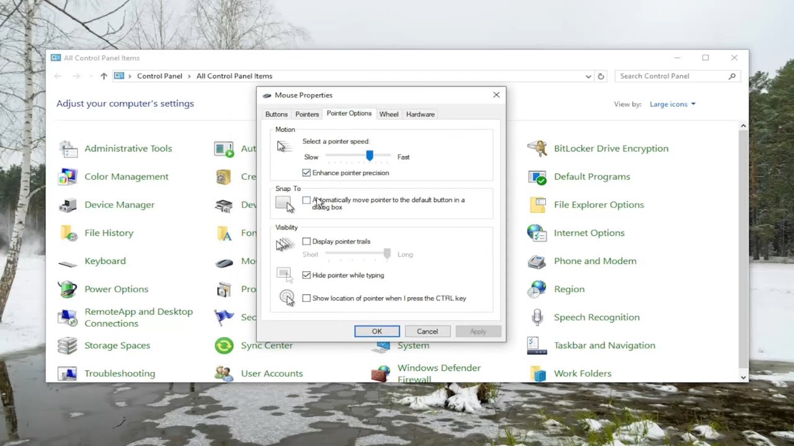794x446 pixels.
Task: Open User Accounts icon
Action: pos(224,374)
